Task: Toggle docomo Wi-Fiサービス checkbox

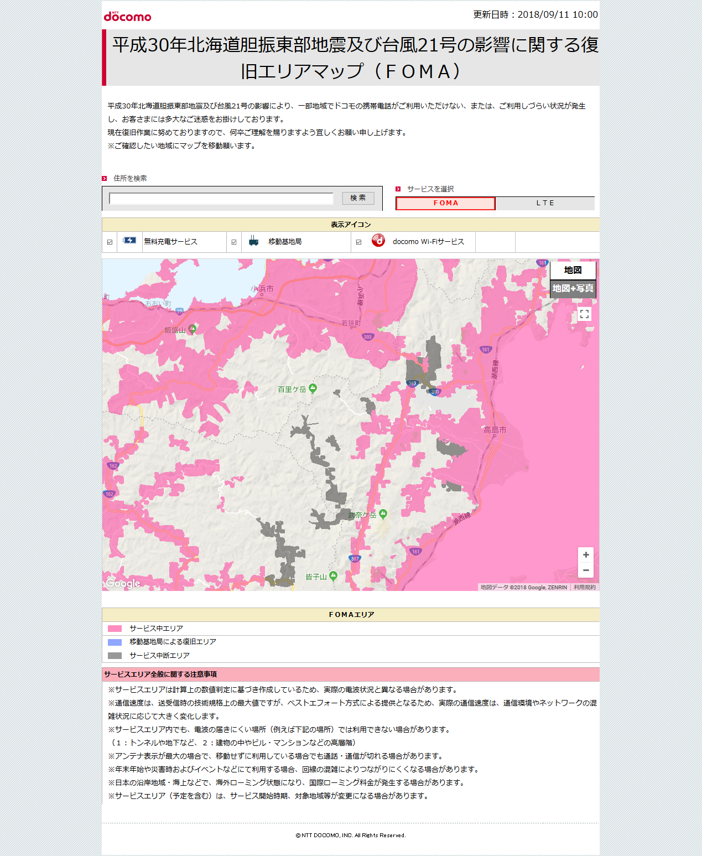Action: tap(358, 242)
